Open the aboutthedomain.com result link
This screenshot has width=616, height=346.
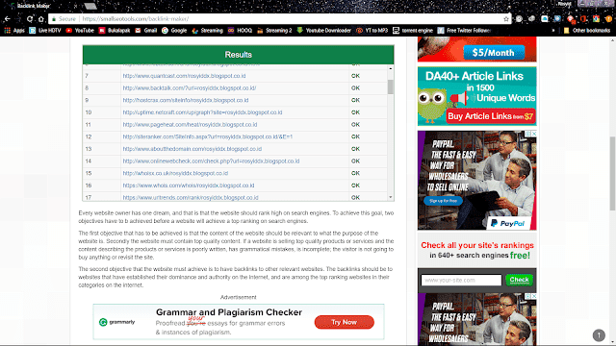(192, 149)
